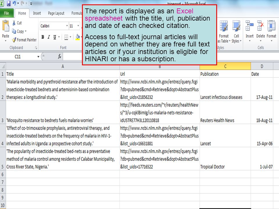The width and height of the screenshot is (279, 209).
Task: Click the 'Mosquito resistance to bednets' title cell
Action: (63, 112)
